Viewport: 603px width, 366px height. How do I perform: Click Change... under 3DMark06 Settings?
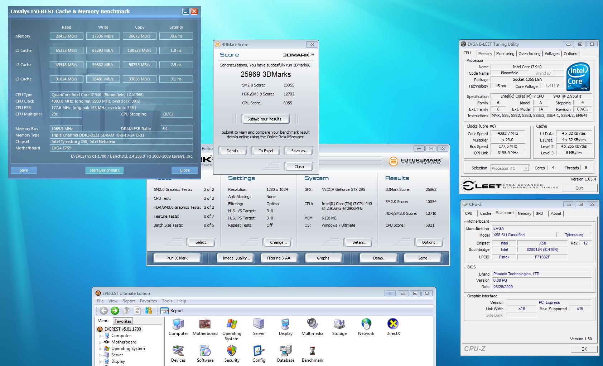pos(278,242)
